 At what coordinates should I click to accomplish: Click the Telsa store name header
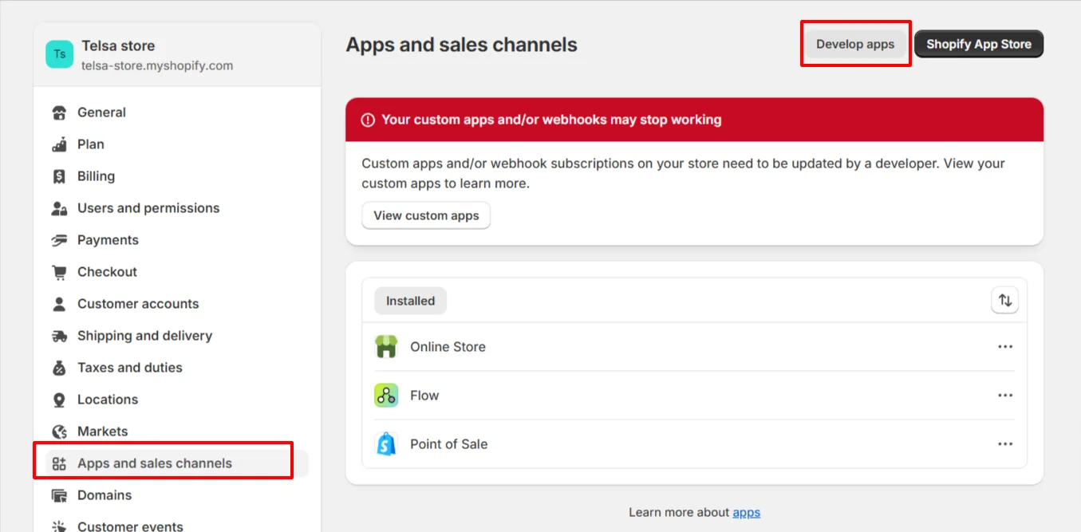click(118, 46)
